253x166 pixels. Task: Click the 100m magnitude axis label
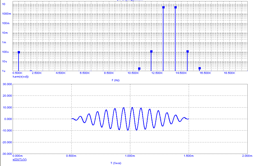(6, 23)
